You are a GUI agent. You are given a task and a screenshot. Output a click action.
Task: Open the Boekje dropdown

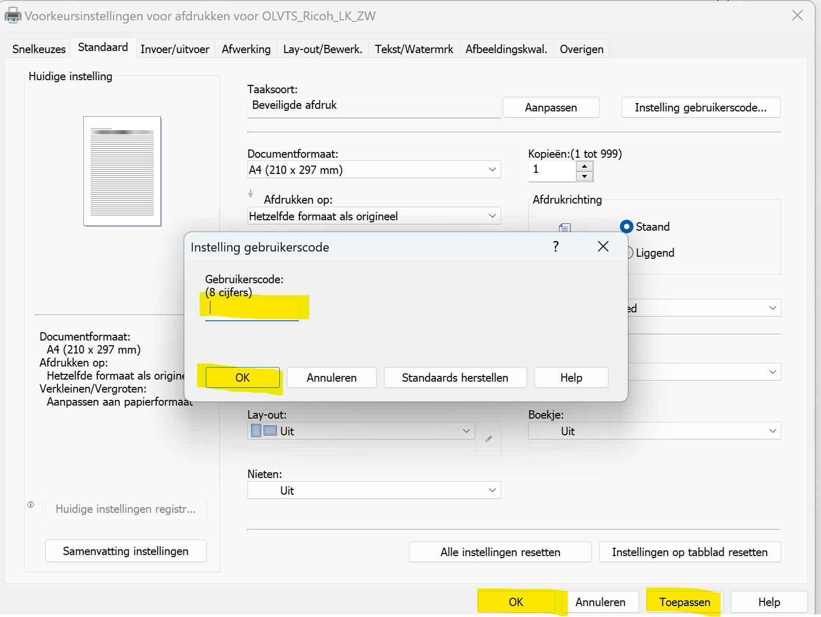[x=654, y=431]
